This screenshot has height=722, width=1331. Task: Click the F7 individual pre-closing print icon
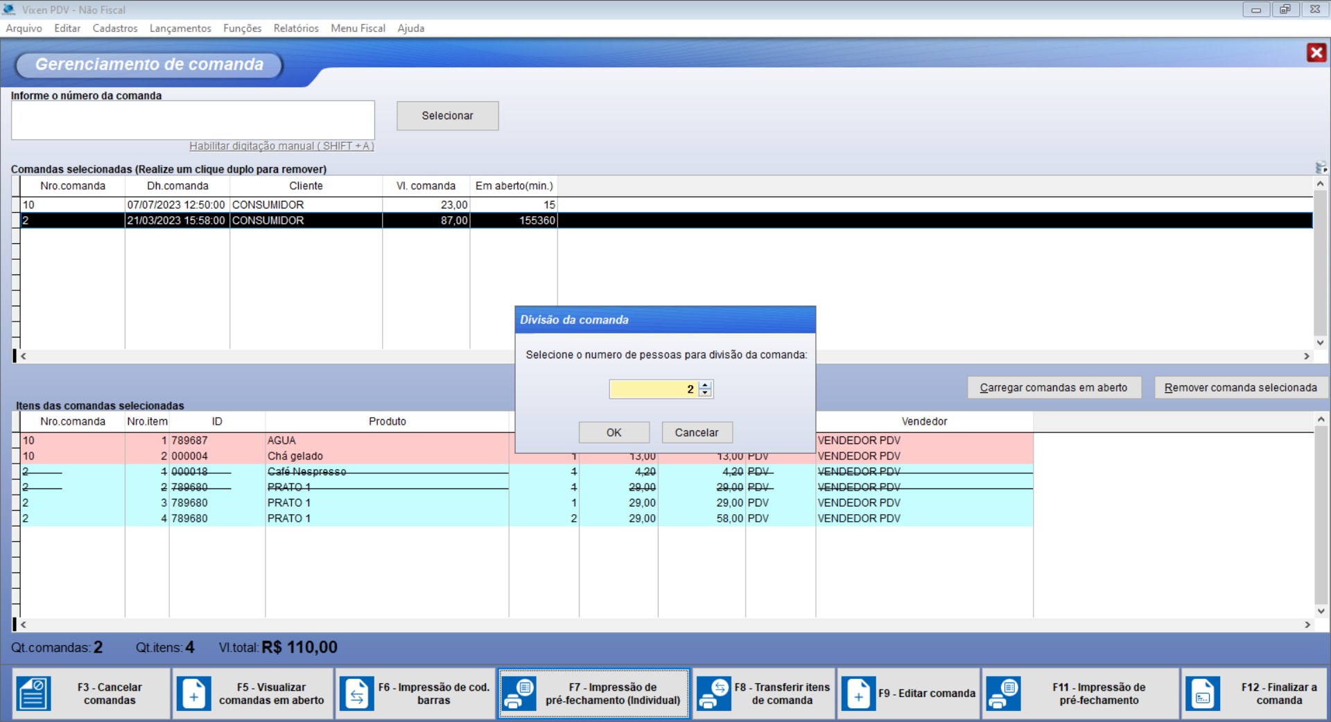(x=519, y=694)
